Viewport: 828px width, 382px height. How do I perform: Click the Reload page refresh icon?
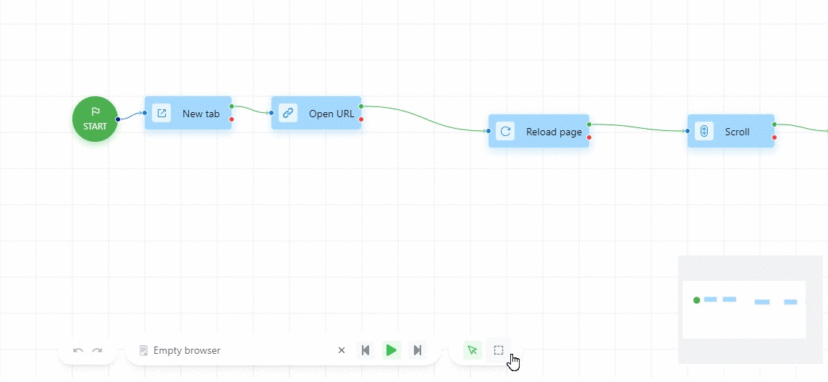click(505, 131)
